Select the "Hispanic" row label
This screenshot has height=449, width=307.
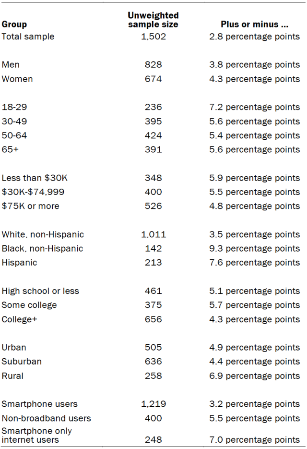(19, 263)
